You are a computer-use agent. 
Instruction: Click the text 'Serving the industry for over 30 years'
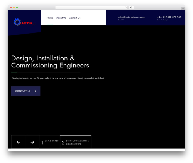pyautogui.click(x=29, y=78)
